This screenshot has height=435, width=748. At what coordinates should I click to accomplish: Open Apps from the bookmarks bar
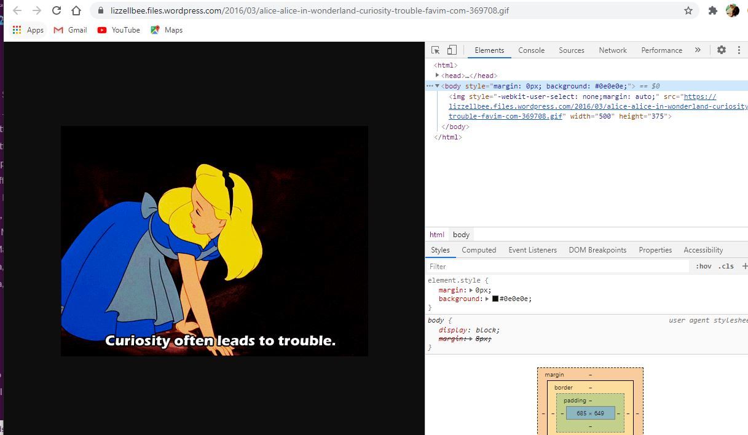(x=28, y=30)
